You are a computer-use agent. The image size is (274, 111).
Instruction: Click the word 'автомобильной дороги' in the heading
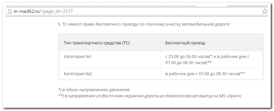[x=206, y=24]
